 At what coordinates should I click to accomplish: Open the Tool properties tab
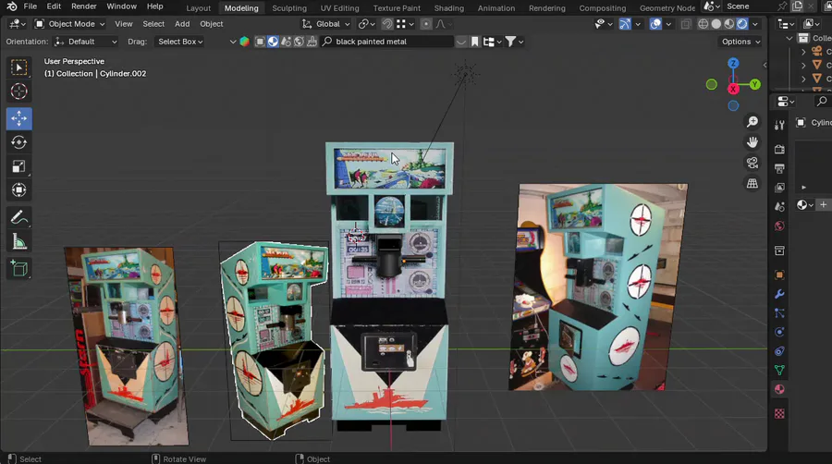[x=779, y=125]
